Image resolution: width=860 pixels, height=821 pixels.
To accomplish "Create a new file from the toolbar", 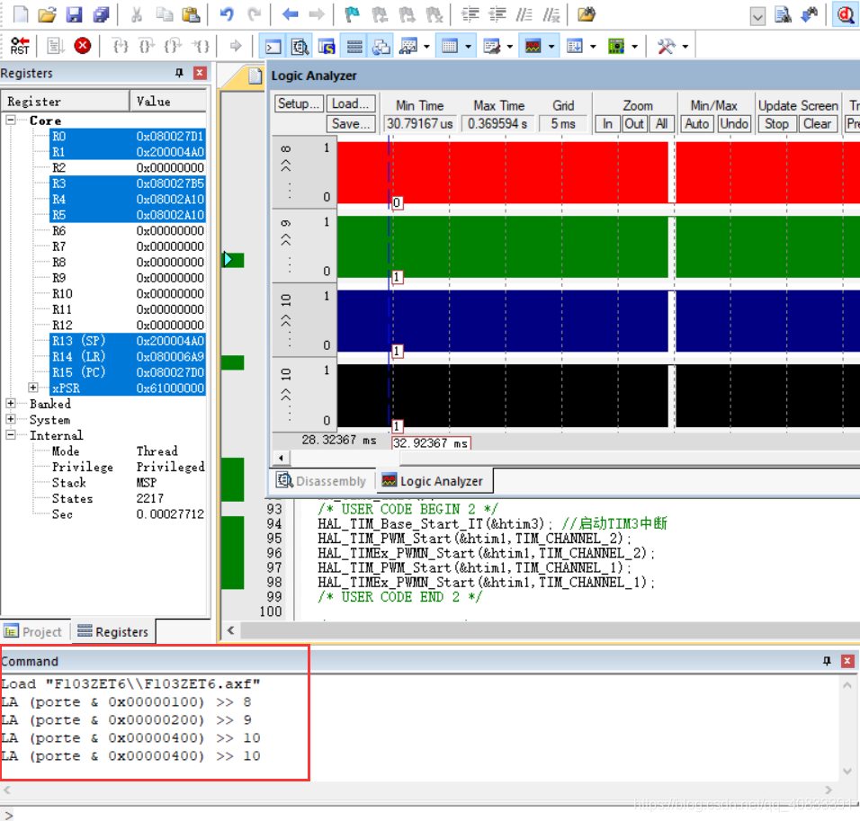I will click(21, 14).
